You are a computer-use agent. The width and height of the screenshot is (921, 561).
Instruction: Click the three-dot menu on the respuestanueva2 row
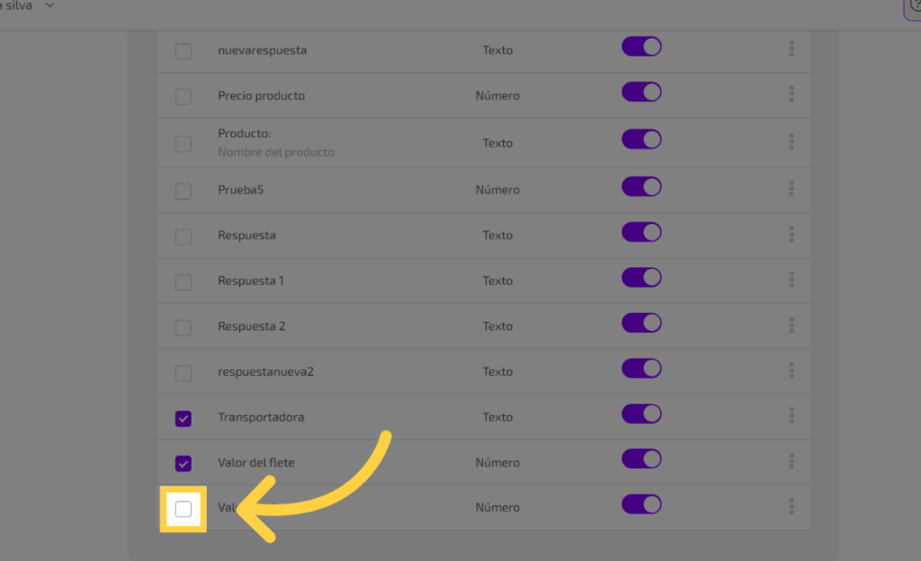click(x=791, y=370)
